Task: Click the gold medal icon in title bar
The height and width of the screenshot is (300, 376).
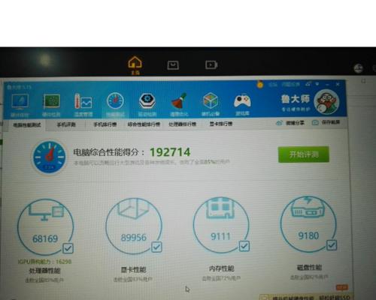Action: (x=260, y=84)
